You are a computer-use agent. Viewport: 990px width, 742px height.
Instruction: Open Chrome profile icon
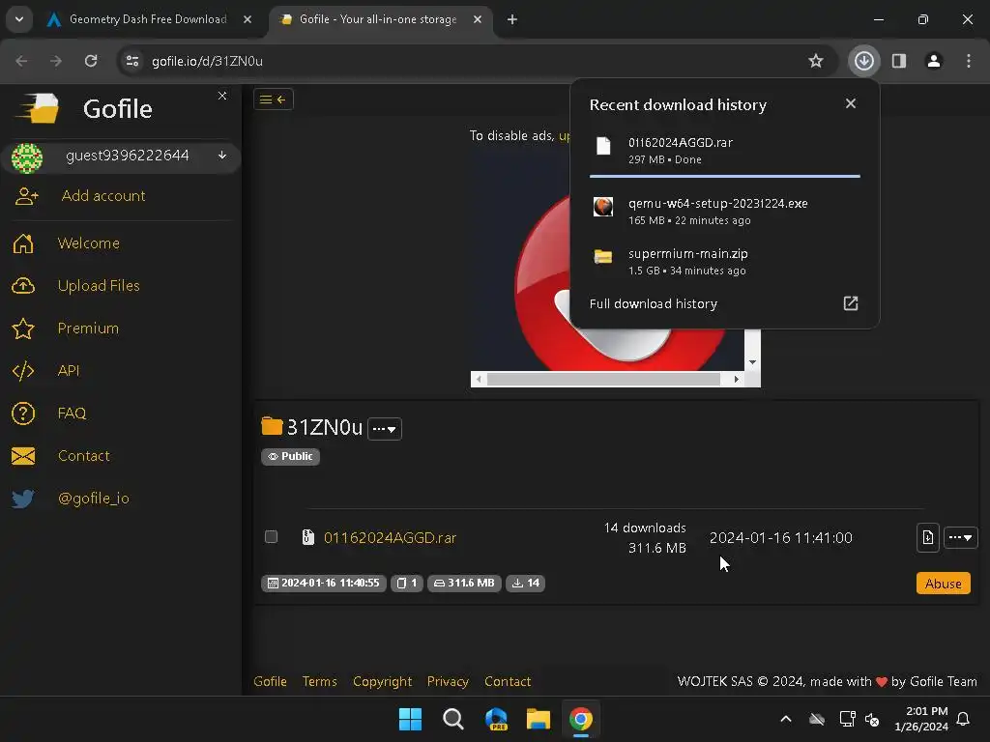tap(934, 61)
